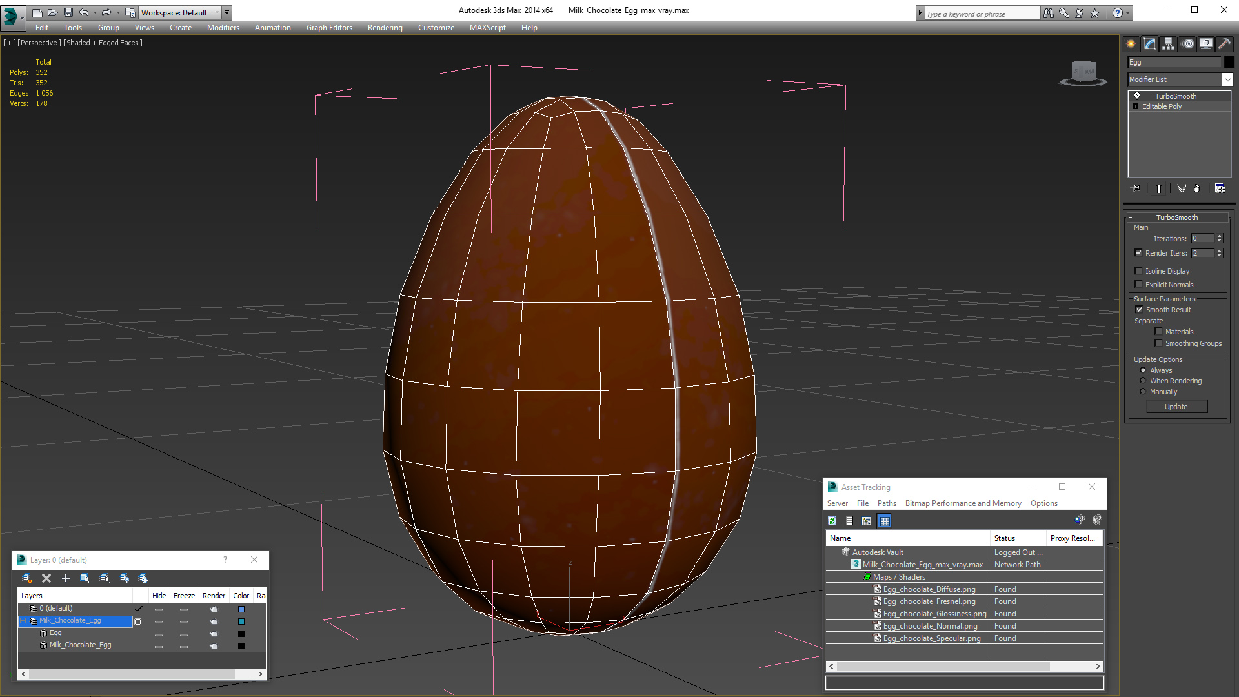Image resolution: width=1239 pixels, height=697 pixels.
Task: Toggle Show End Result icon
Action: 1159,188
